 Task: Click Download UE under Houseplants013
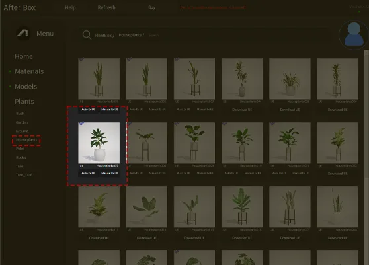(99, 238)
